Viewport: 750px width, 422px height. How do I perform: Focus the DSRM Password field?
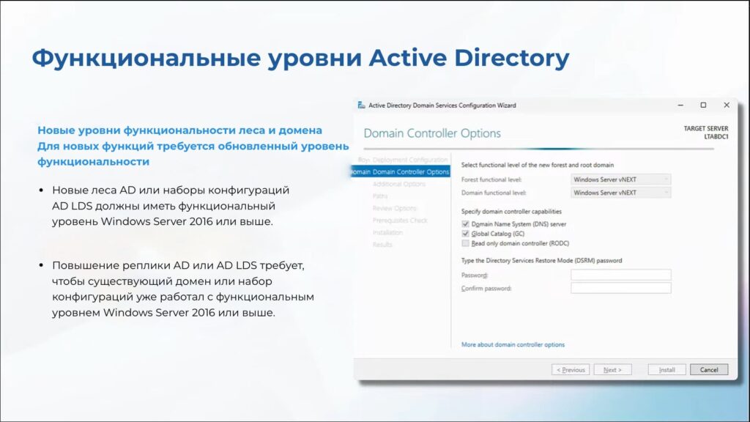pyautogui.click(x=621, y=275)
